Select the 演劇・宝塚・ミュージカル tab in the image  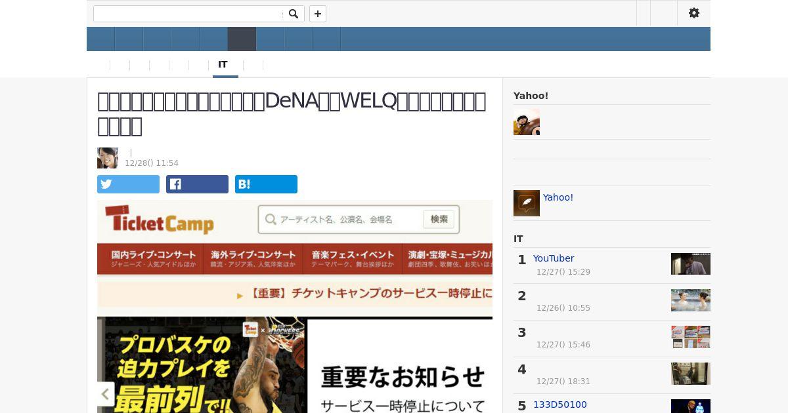tap(449, 259)
